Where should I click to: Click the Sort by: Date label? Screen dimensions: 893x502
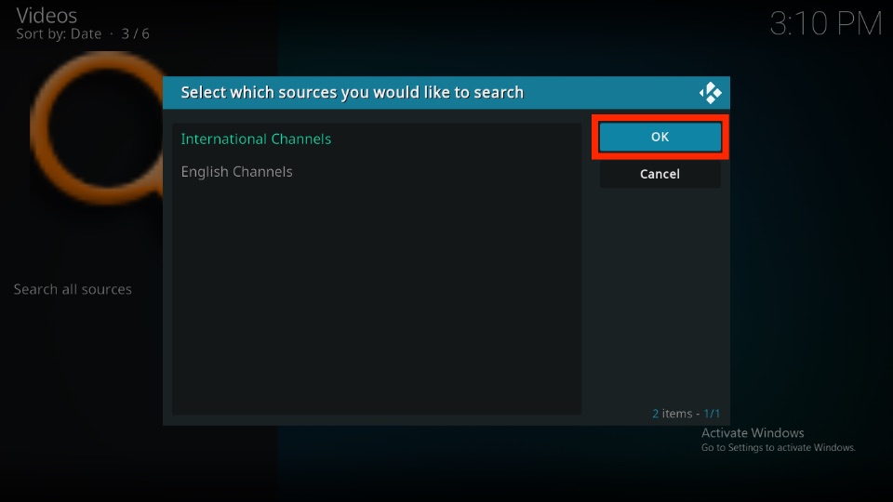click(59, 34)
